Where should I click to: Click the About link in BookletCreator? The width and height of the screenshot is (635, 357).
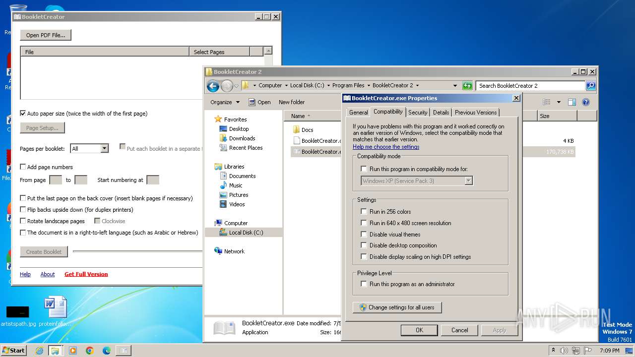(48, 274)
